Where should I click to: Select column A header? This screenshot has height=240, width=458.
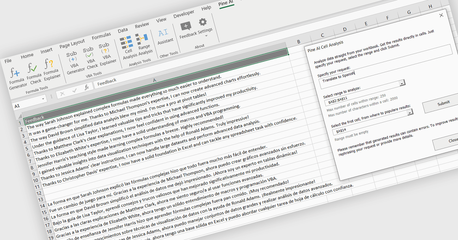coord(155,80)
